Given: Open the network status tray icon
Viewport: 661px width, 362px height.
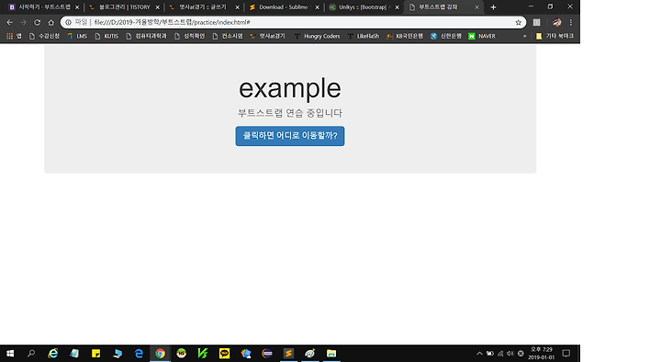Looking at the screenshot, I should coord(500,353).
